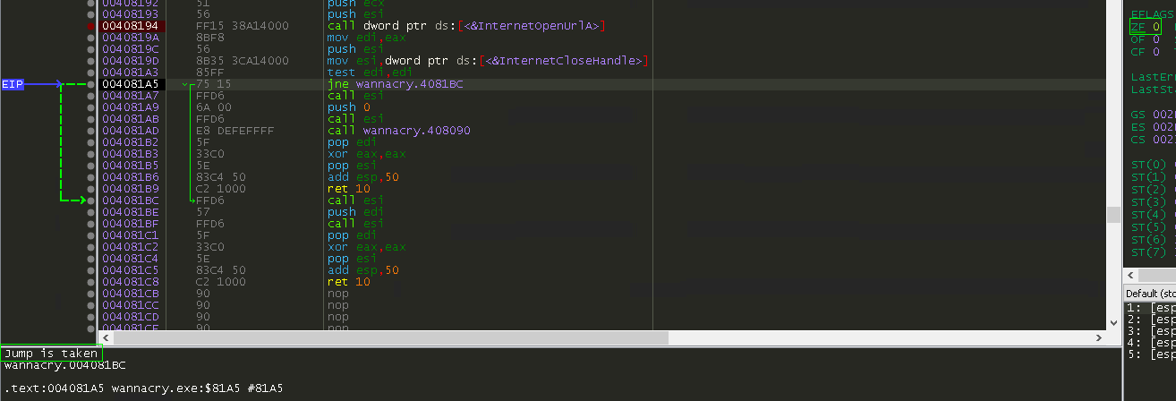Click the .text:004081A5 wannacry.exe status line
Viewport: 1176px width, 401px height.
(x=143, y=388)
